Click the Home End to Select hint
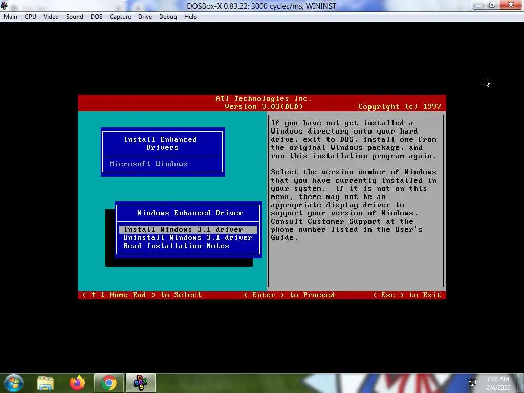This screenshot has width=524, height=393. click(x=142, y=295)
